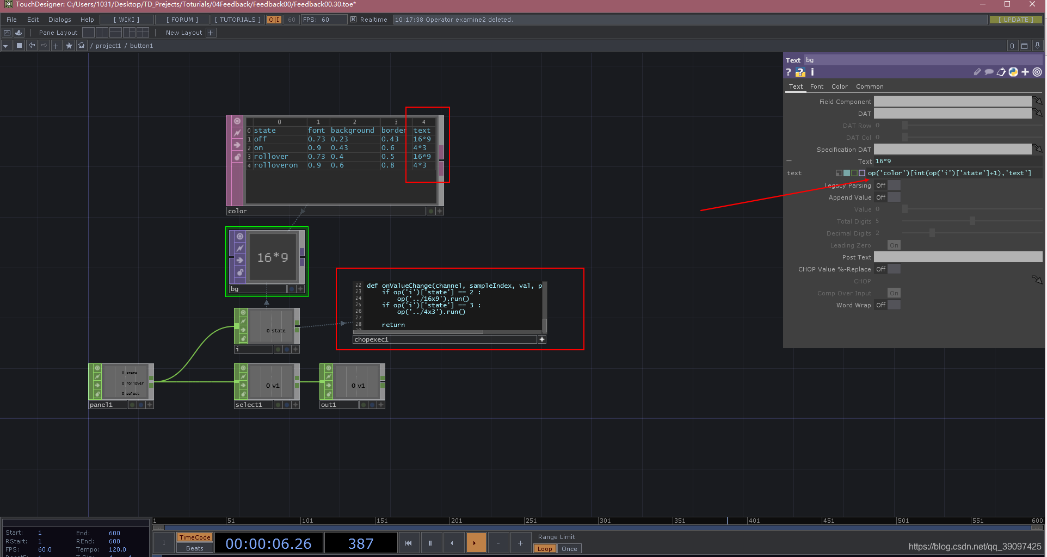Click the bullseye target icon in parameter header
The width and height of the screenshot is (1047, 557).
coord(1037,72)
